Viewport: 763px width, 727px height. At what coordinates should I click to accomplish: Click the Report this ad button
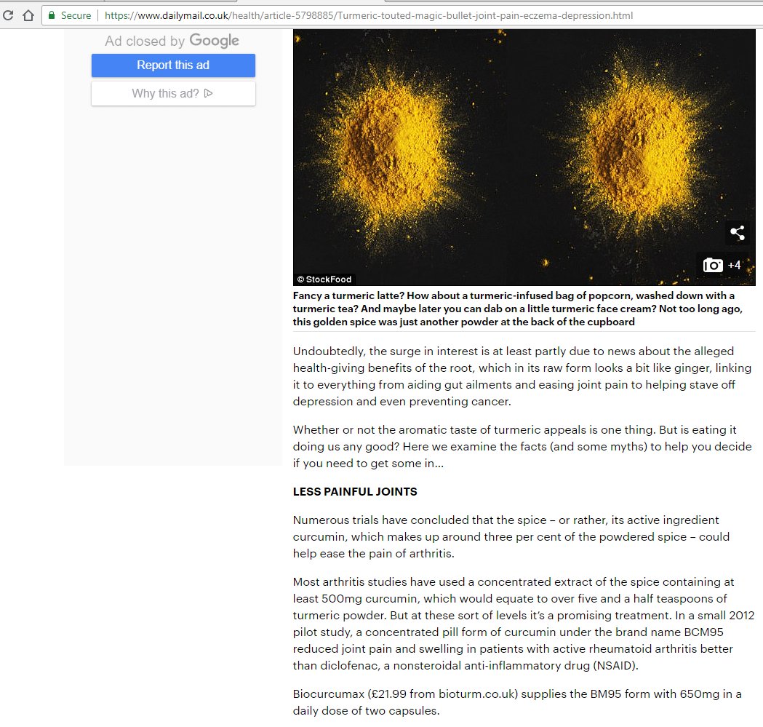tap(173, 65)
